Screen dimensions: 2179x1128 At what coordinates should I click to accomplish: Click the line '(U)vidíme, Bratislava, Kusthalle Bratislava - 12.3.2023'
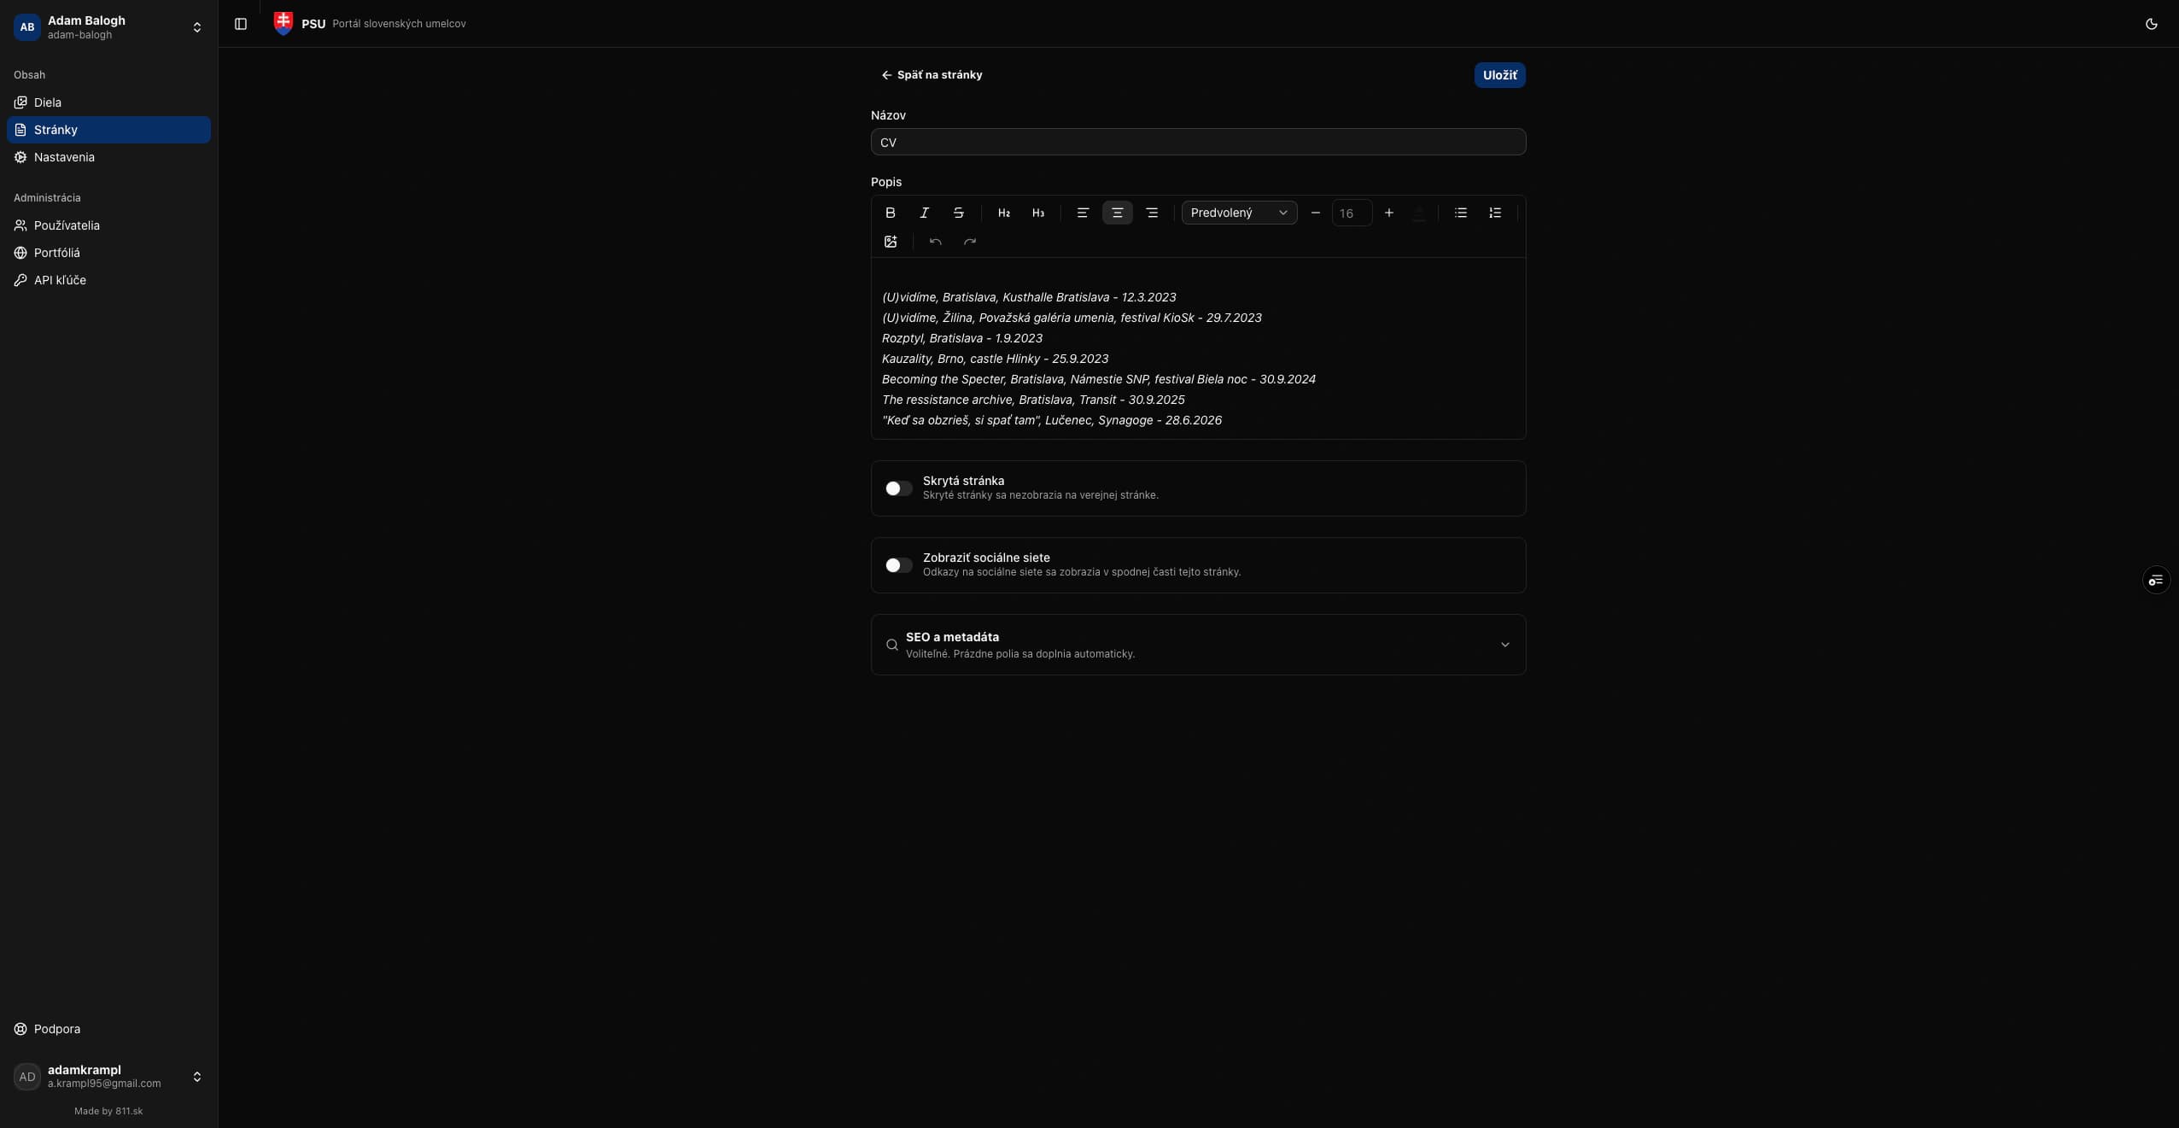pos(1029,297)
